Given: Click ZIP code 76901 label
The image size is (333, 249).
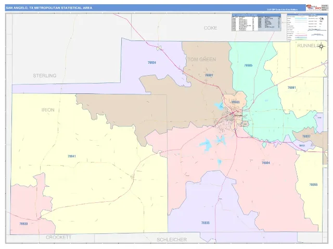Looking at the screenshot, I should [x=209, y=75].
